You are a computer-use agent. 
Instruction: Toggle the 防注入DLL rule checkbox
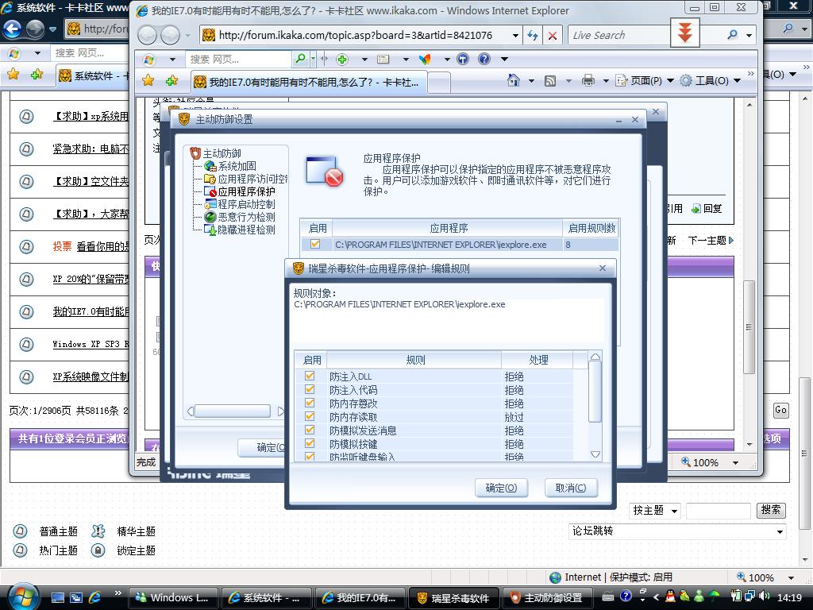tap(310, 376)
